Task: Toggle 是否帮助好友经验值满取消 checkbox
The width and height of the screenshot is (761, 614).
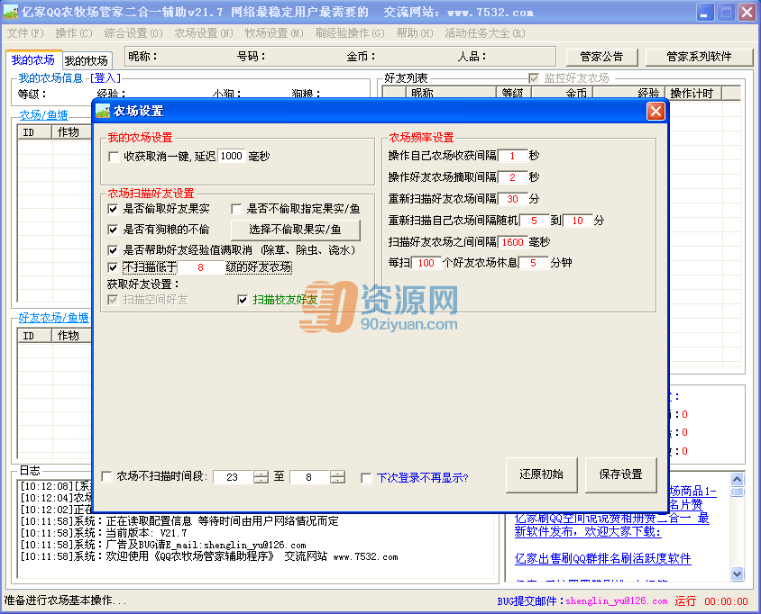Action: 113,250
